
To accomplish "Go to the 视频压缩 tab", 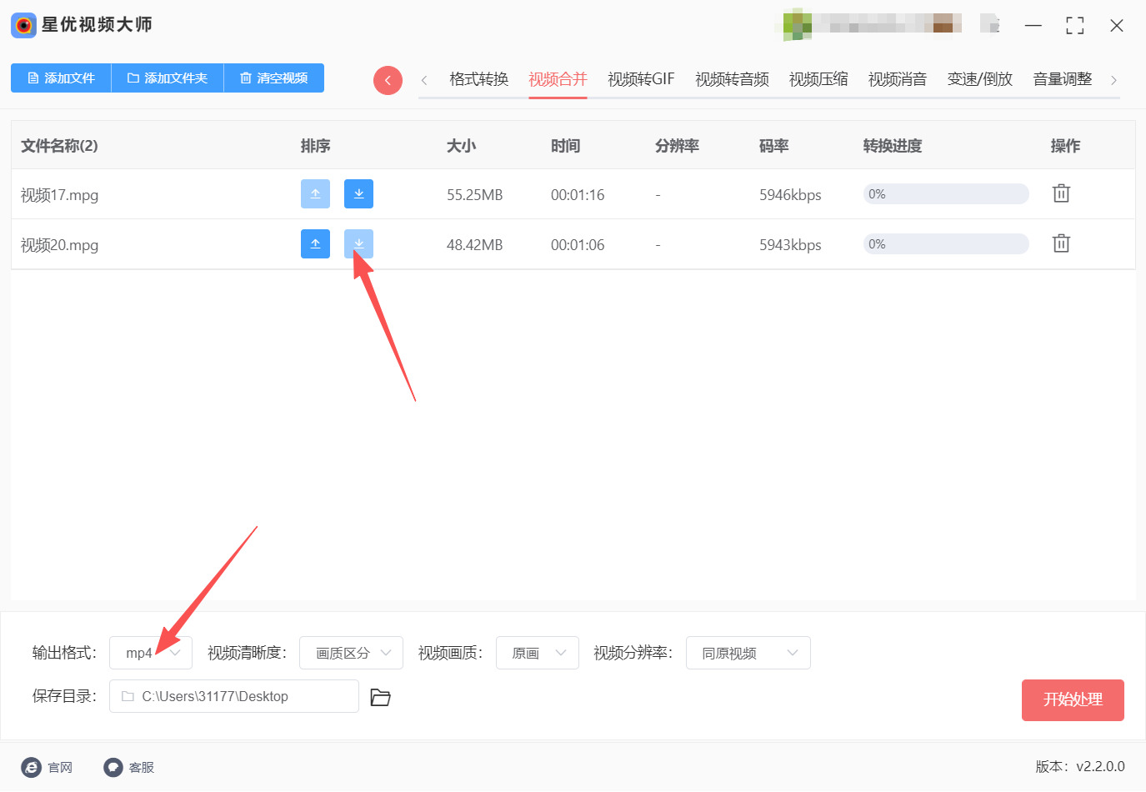I will point(818,78).
